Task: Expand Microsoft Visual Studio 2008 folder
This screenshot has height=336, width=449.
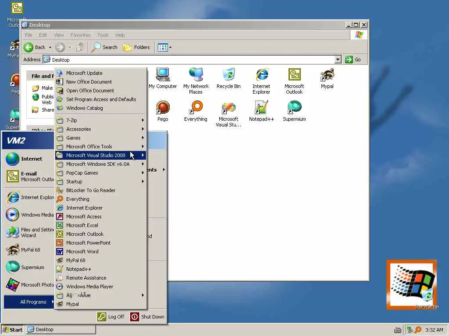Action: (x=101, y=155)
